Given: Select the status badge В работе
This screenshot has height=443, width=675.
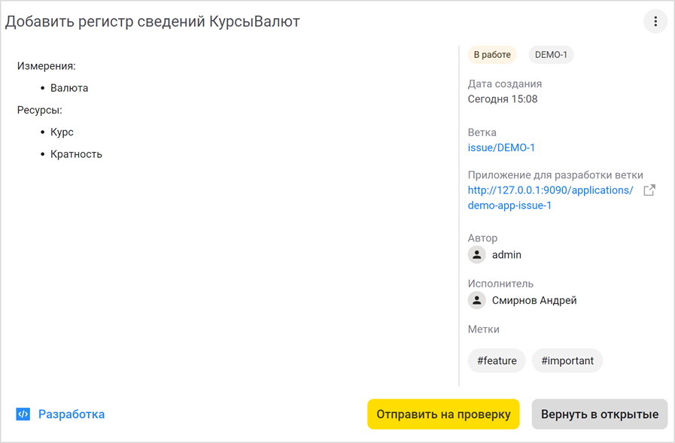Looking at the screenshot, I should point(492,54).
